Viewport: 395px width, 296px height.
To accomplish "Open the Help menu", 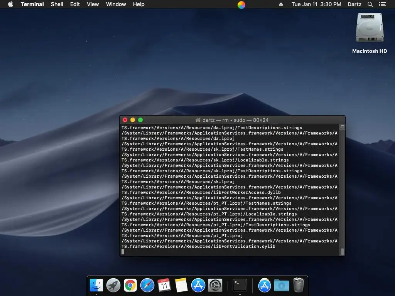I will point(139,4).
